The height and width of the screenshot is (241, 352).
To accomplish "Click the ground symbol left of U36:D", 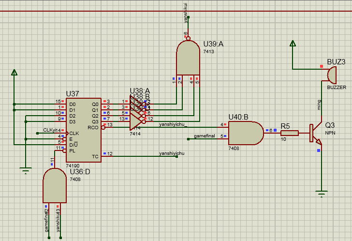I will 26,171.
